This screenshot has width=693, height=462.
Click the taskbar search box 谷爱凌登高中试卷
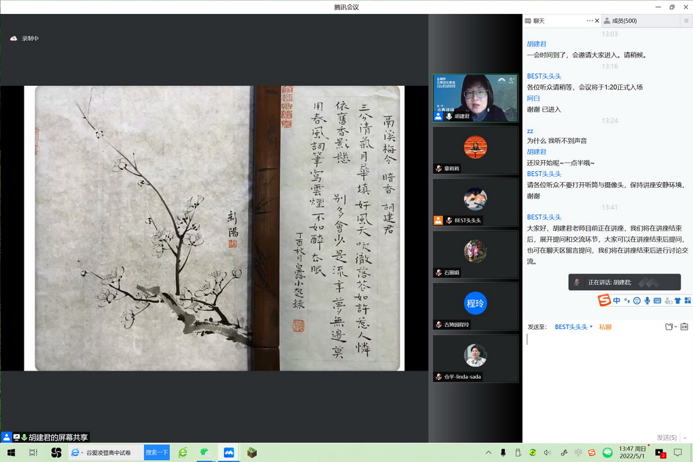click(x=105, y=452)
